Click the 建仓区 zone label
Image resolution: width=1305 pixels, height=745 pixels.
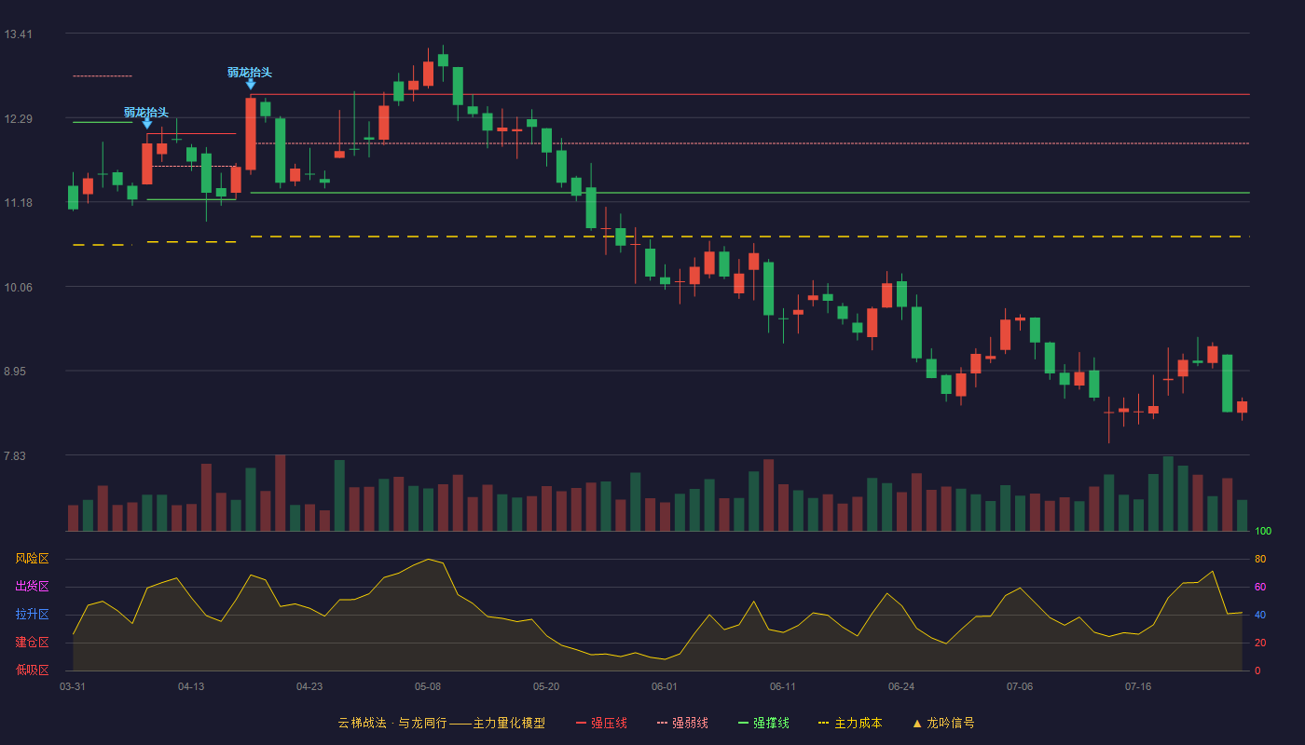point(32,643)
